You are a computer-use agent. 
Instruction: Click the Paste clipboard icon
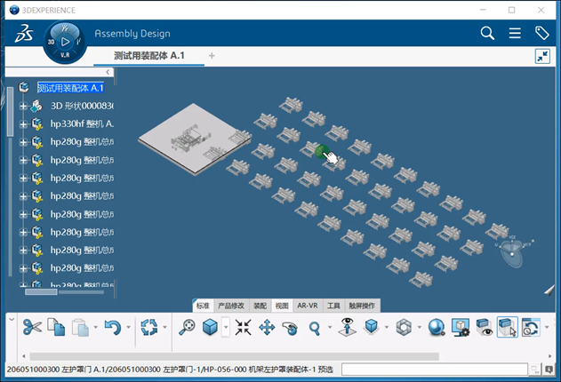80,327
